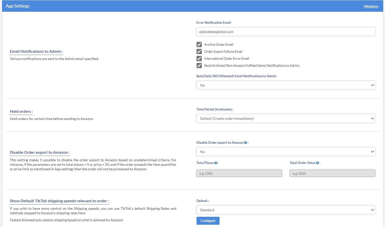Expand Disable Order export to Amazon dropdown

pos(286,152)
